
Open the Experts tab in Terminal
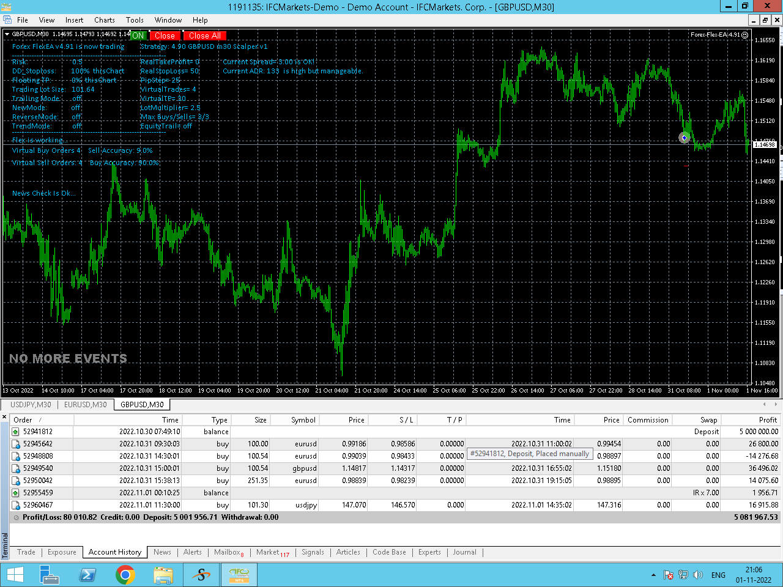click(x=429, y=552)
